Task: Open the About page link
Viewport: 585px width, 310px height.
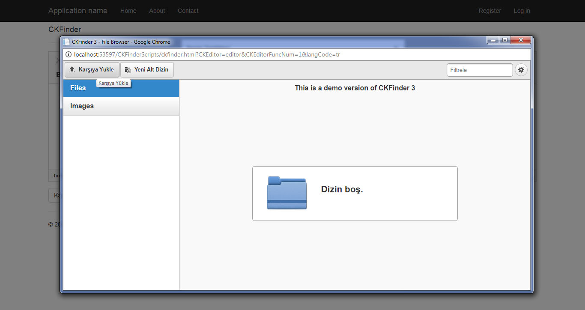Action: tap(157, 11)
